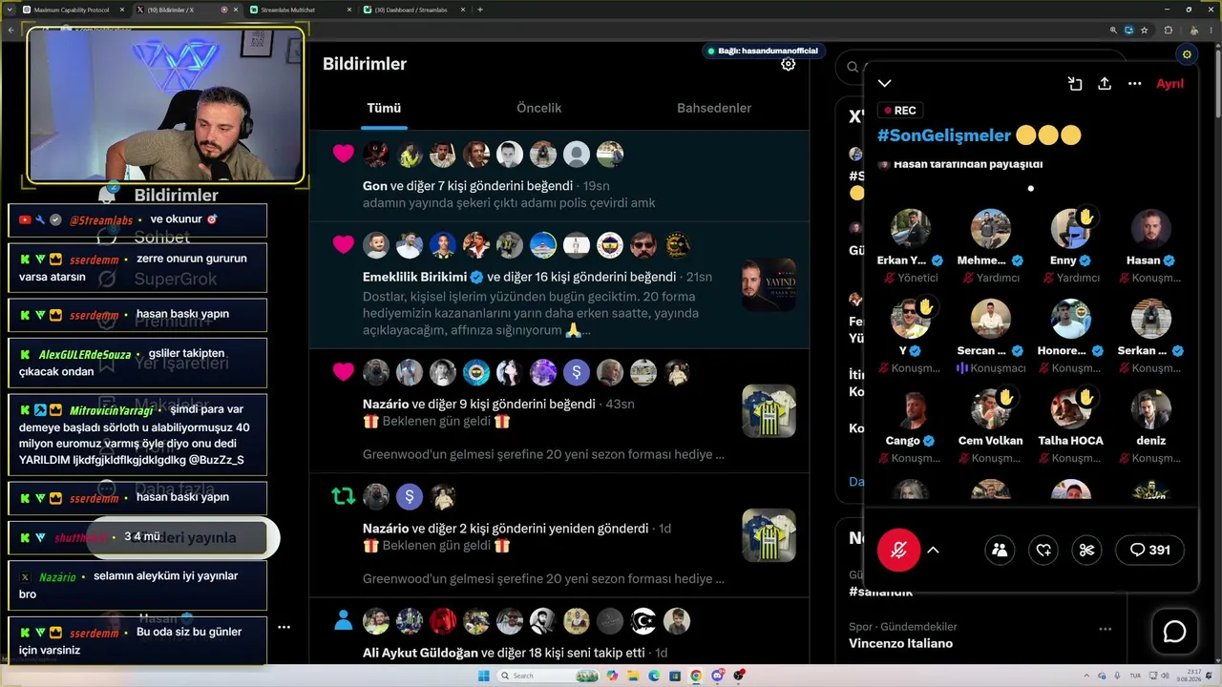The width and height of the screenshot is (1222, 687).
Task: Select the Tümü notifications tab
Action: click(384, 108)
